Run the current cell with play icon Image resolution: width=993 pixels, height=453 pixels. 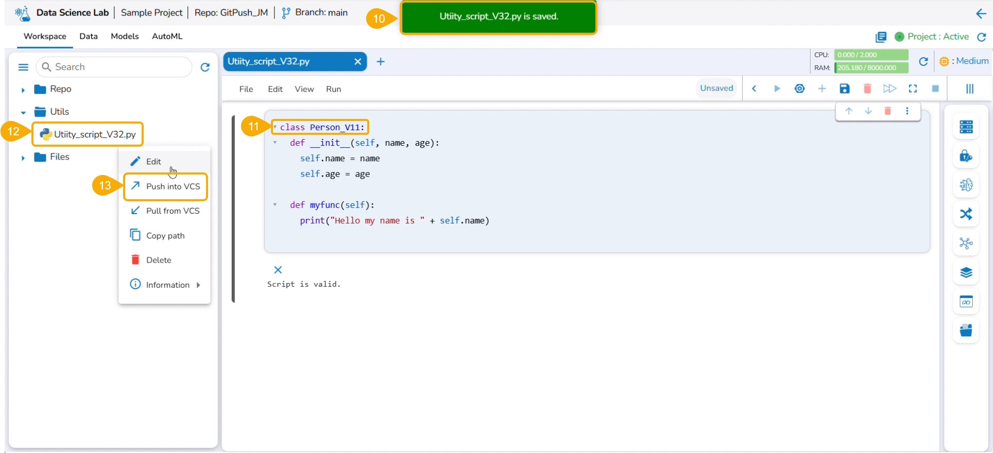click(777, 89)
